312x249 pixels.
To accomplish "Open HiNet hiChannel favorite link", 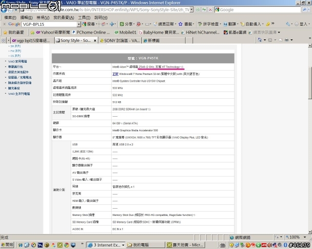I will pyautogui.click(x=200, y=33).
